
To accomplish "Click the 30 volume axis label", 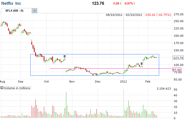I will [x=175, y=101].
